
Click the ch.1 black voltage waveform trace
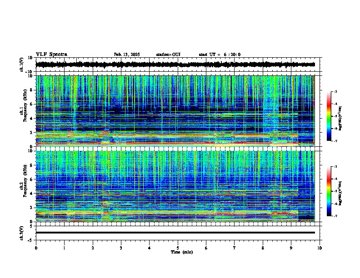point(175,65)
